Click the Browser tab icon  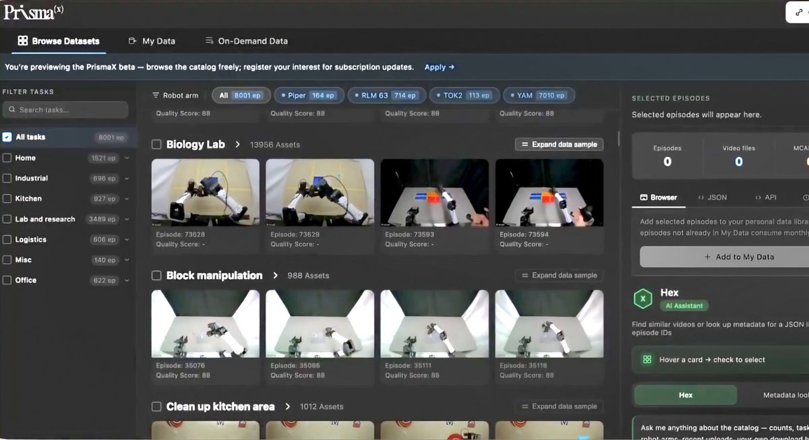tap(645, 198)
